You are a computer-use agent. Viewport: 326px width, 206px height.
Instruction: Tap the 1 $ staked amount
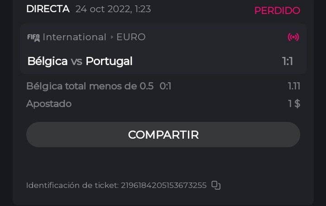pos(294,103)
